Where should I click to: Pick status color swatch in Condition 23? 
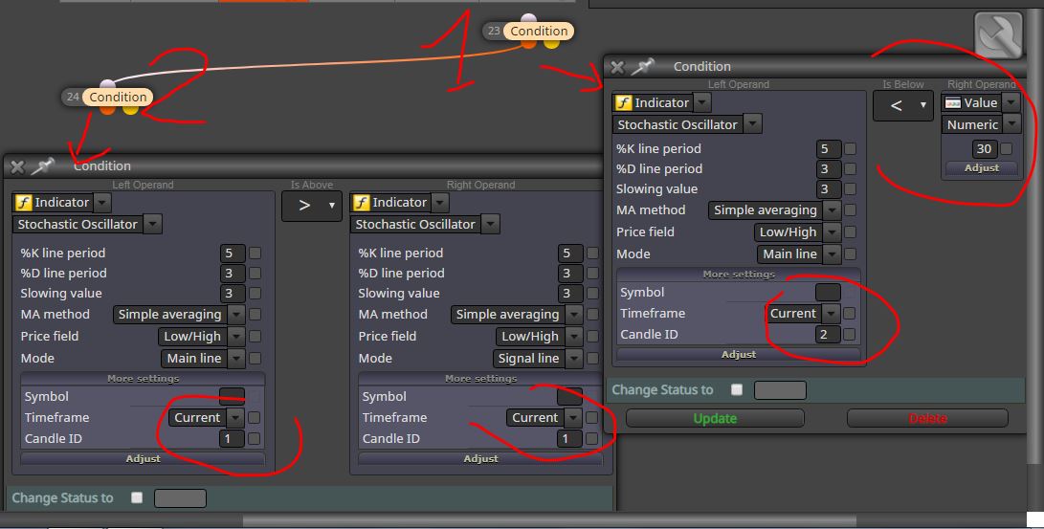pos(780,390)
